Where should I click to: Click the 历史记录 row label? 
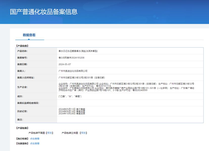pyautogui.click(x=22, y=111)
